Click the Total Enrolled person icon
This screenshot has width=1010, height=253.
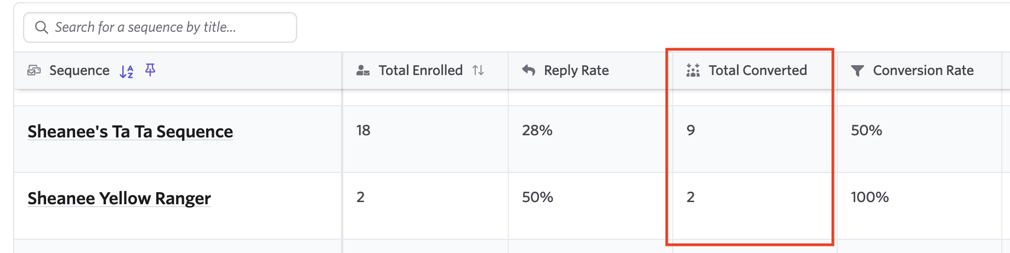(x=363, y=71)
